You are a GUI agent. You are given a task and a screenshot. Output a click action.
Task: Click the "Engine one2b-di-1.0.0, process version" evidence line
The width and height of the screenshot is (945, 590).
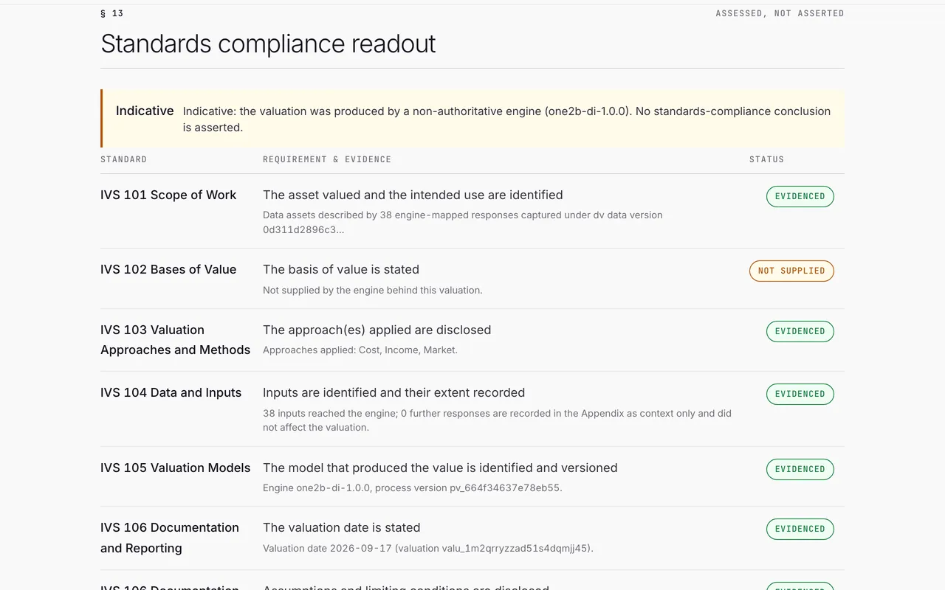[413, 487]
